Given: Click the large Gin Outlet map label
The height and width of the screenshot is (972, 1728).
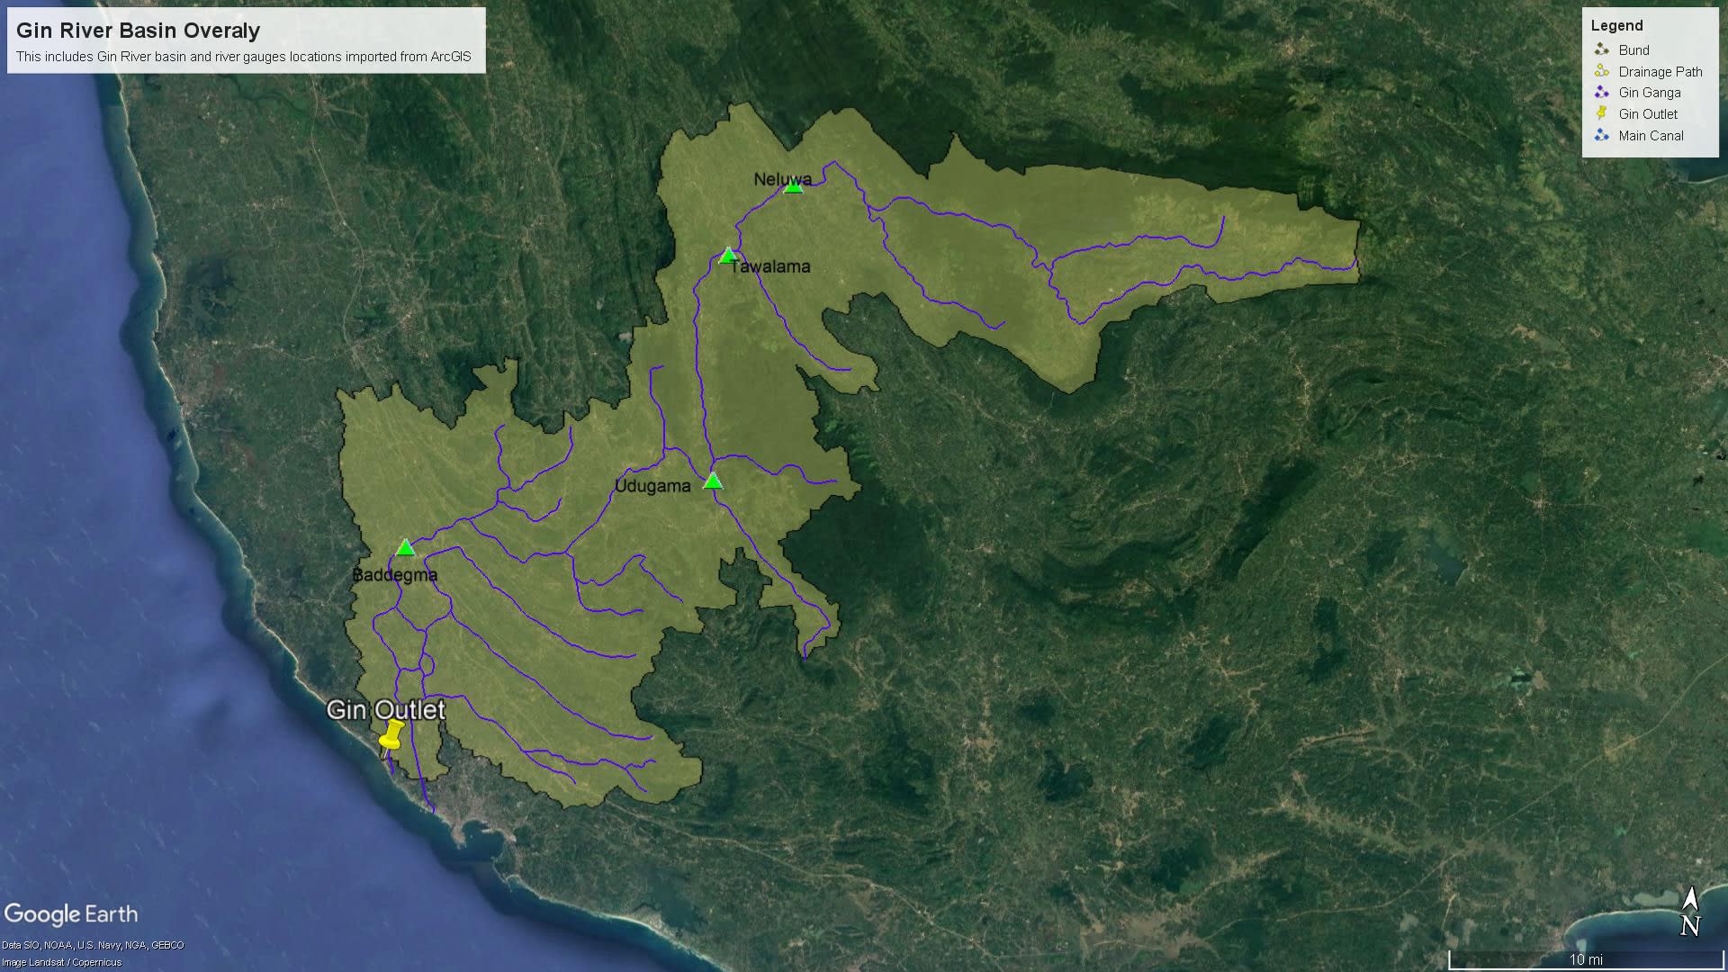Looking at the screenshot, I should pos(385,709).
